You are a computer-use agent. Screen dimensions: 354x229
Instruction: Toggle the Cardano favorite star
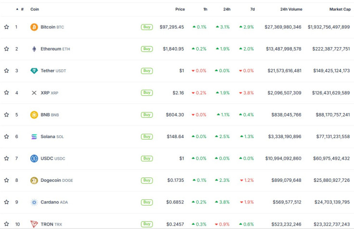(7, 202)
